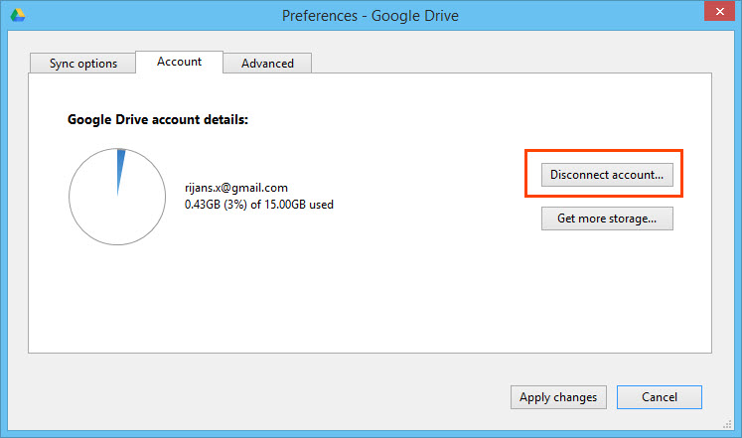Cancel the preferences dialog
Viewport: 742px width, 438px height.
[659, 397]
